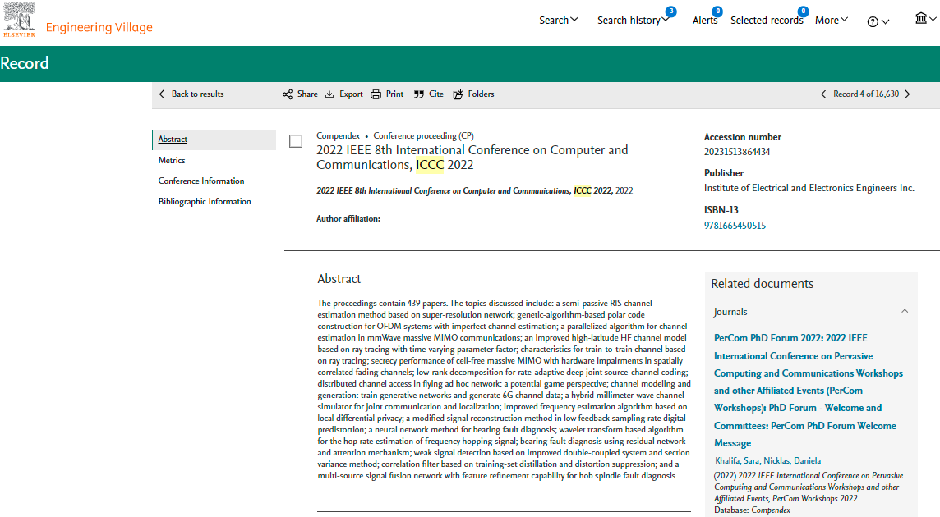940x517 pixels.
Task: Jump to Bibliographic Information section
Action: pos(205,201)
